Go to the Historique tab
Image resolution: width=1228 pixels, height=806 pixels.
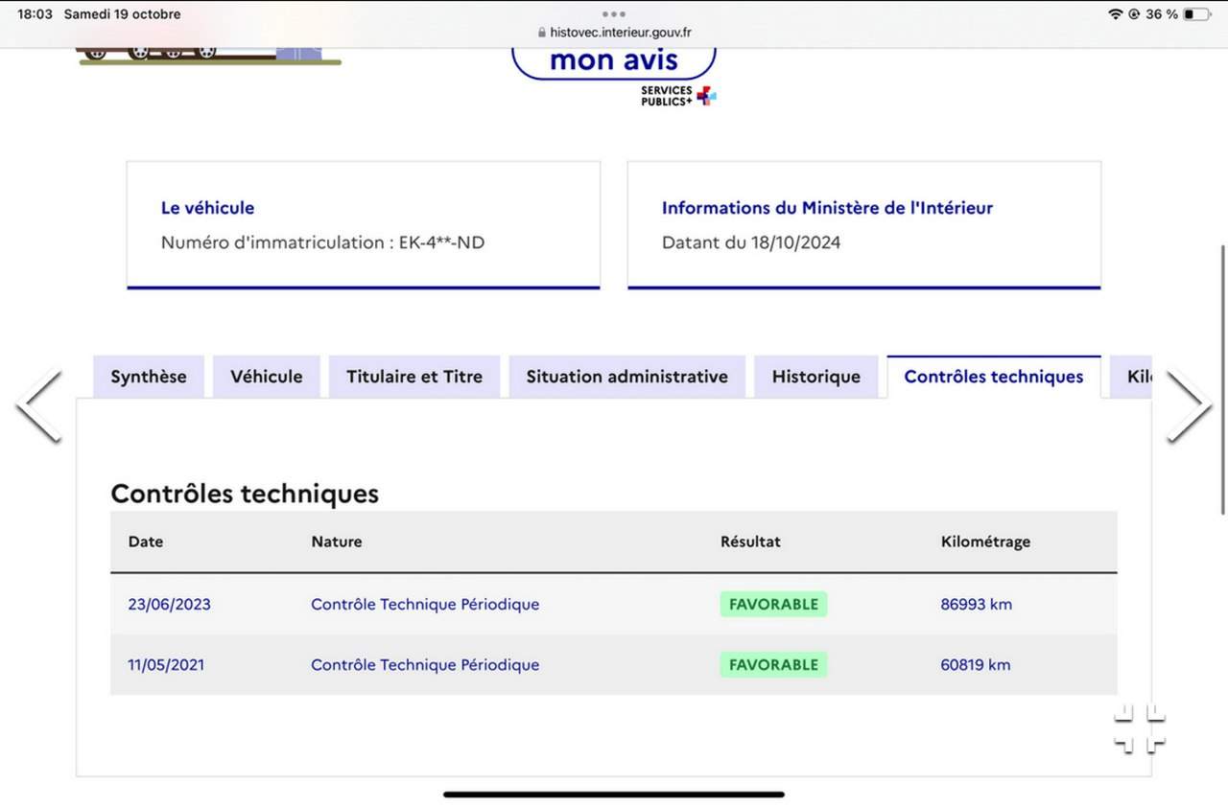click(x=815, y=377)
